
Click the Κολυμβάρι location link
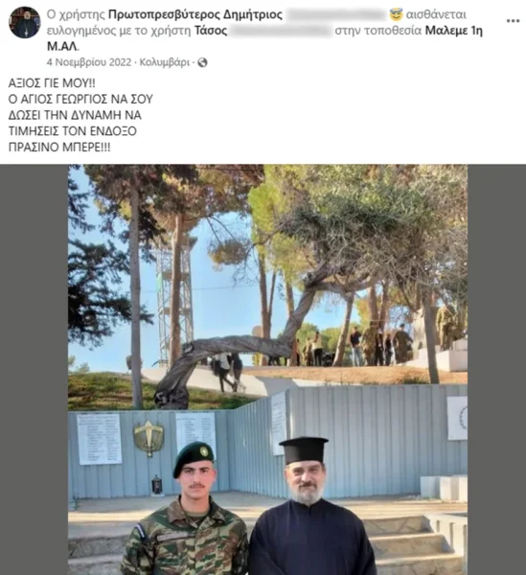[x=165, y=62]
